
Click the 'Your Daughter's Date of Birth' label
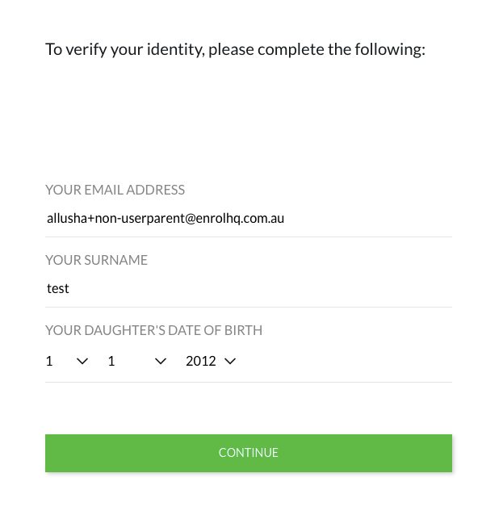153,330
